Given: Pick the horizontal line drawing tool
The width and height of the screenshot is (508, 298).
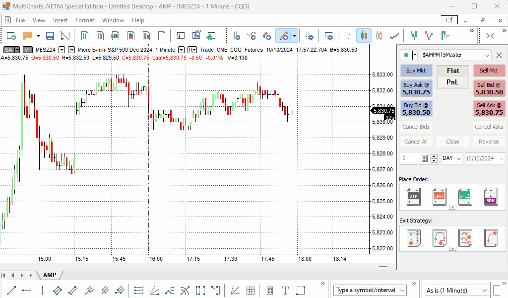Looking at the screenshot, I should click(27, 291).
